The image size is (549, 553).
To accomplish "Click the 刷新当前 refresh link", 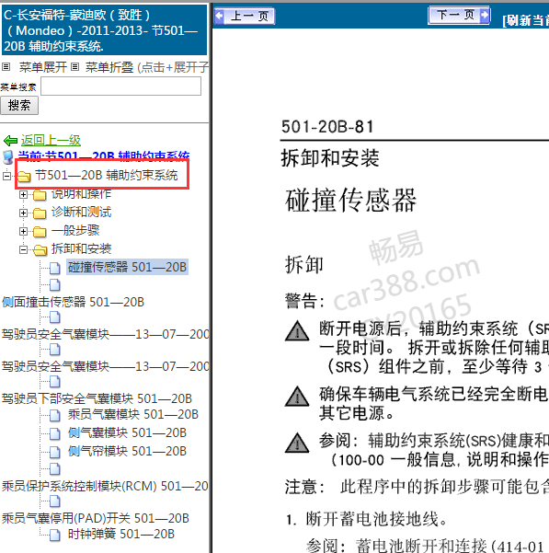I will click(525, 20).
